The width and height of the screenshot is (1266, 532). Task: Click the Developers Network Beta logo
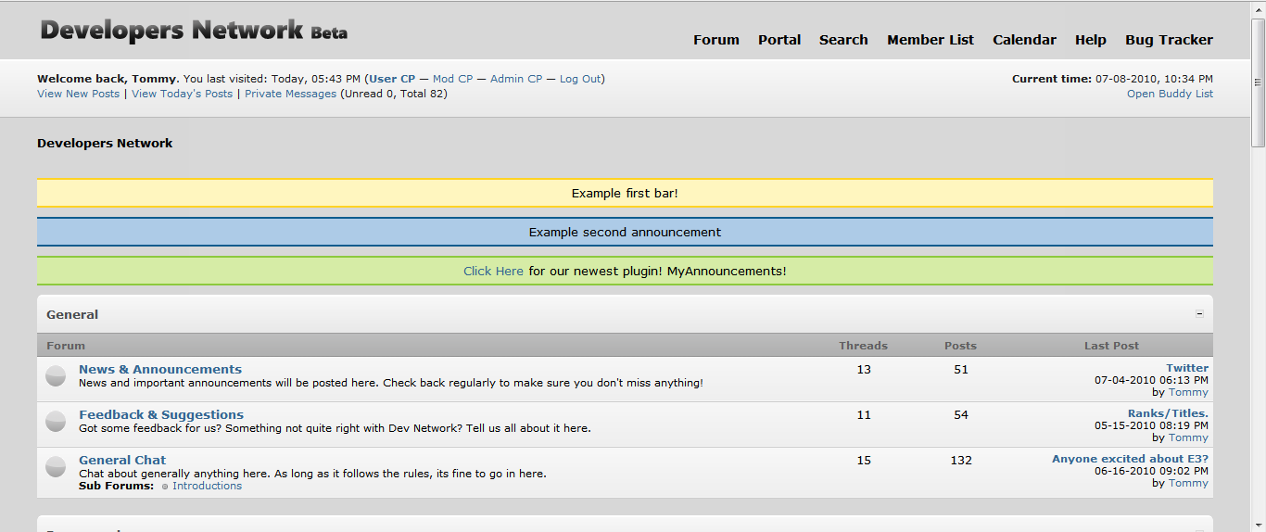(x=194, y=31)
